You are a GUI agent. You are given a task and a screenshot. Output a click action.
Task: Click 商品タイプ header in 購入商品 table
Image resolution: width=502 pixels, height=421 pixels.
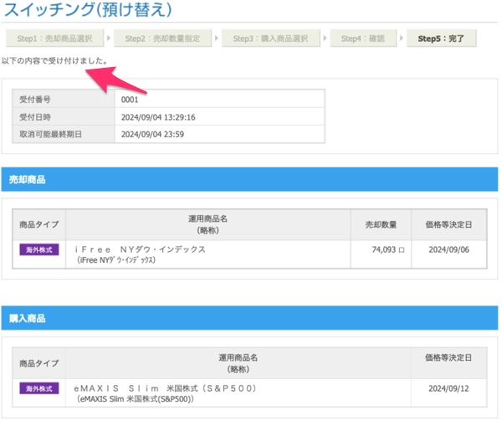[x=39, y=363]
